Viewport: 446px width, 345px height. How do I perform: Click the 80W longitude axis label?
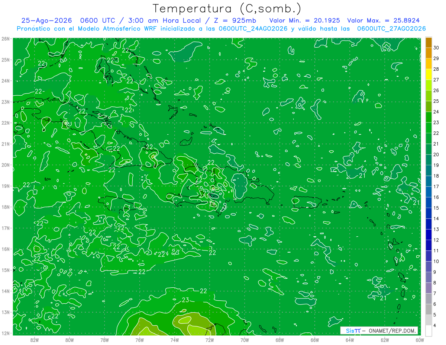click(x=69, y=339)
